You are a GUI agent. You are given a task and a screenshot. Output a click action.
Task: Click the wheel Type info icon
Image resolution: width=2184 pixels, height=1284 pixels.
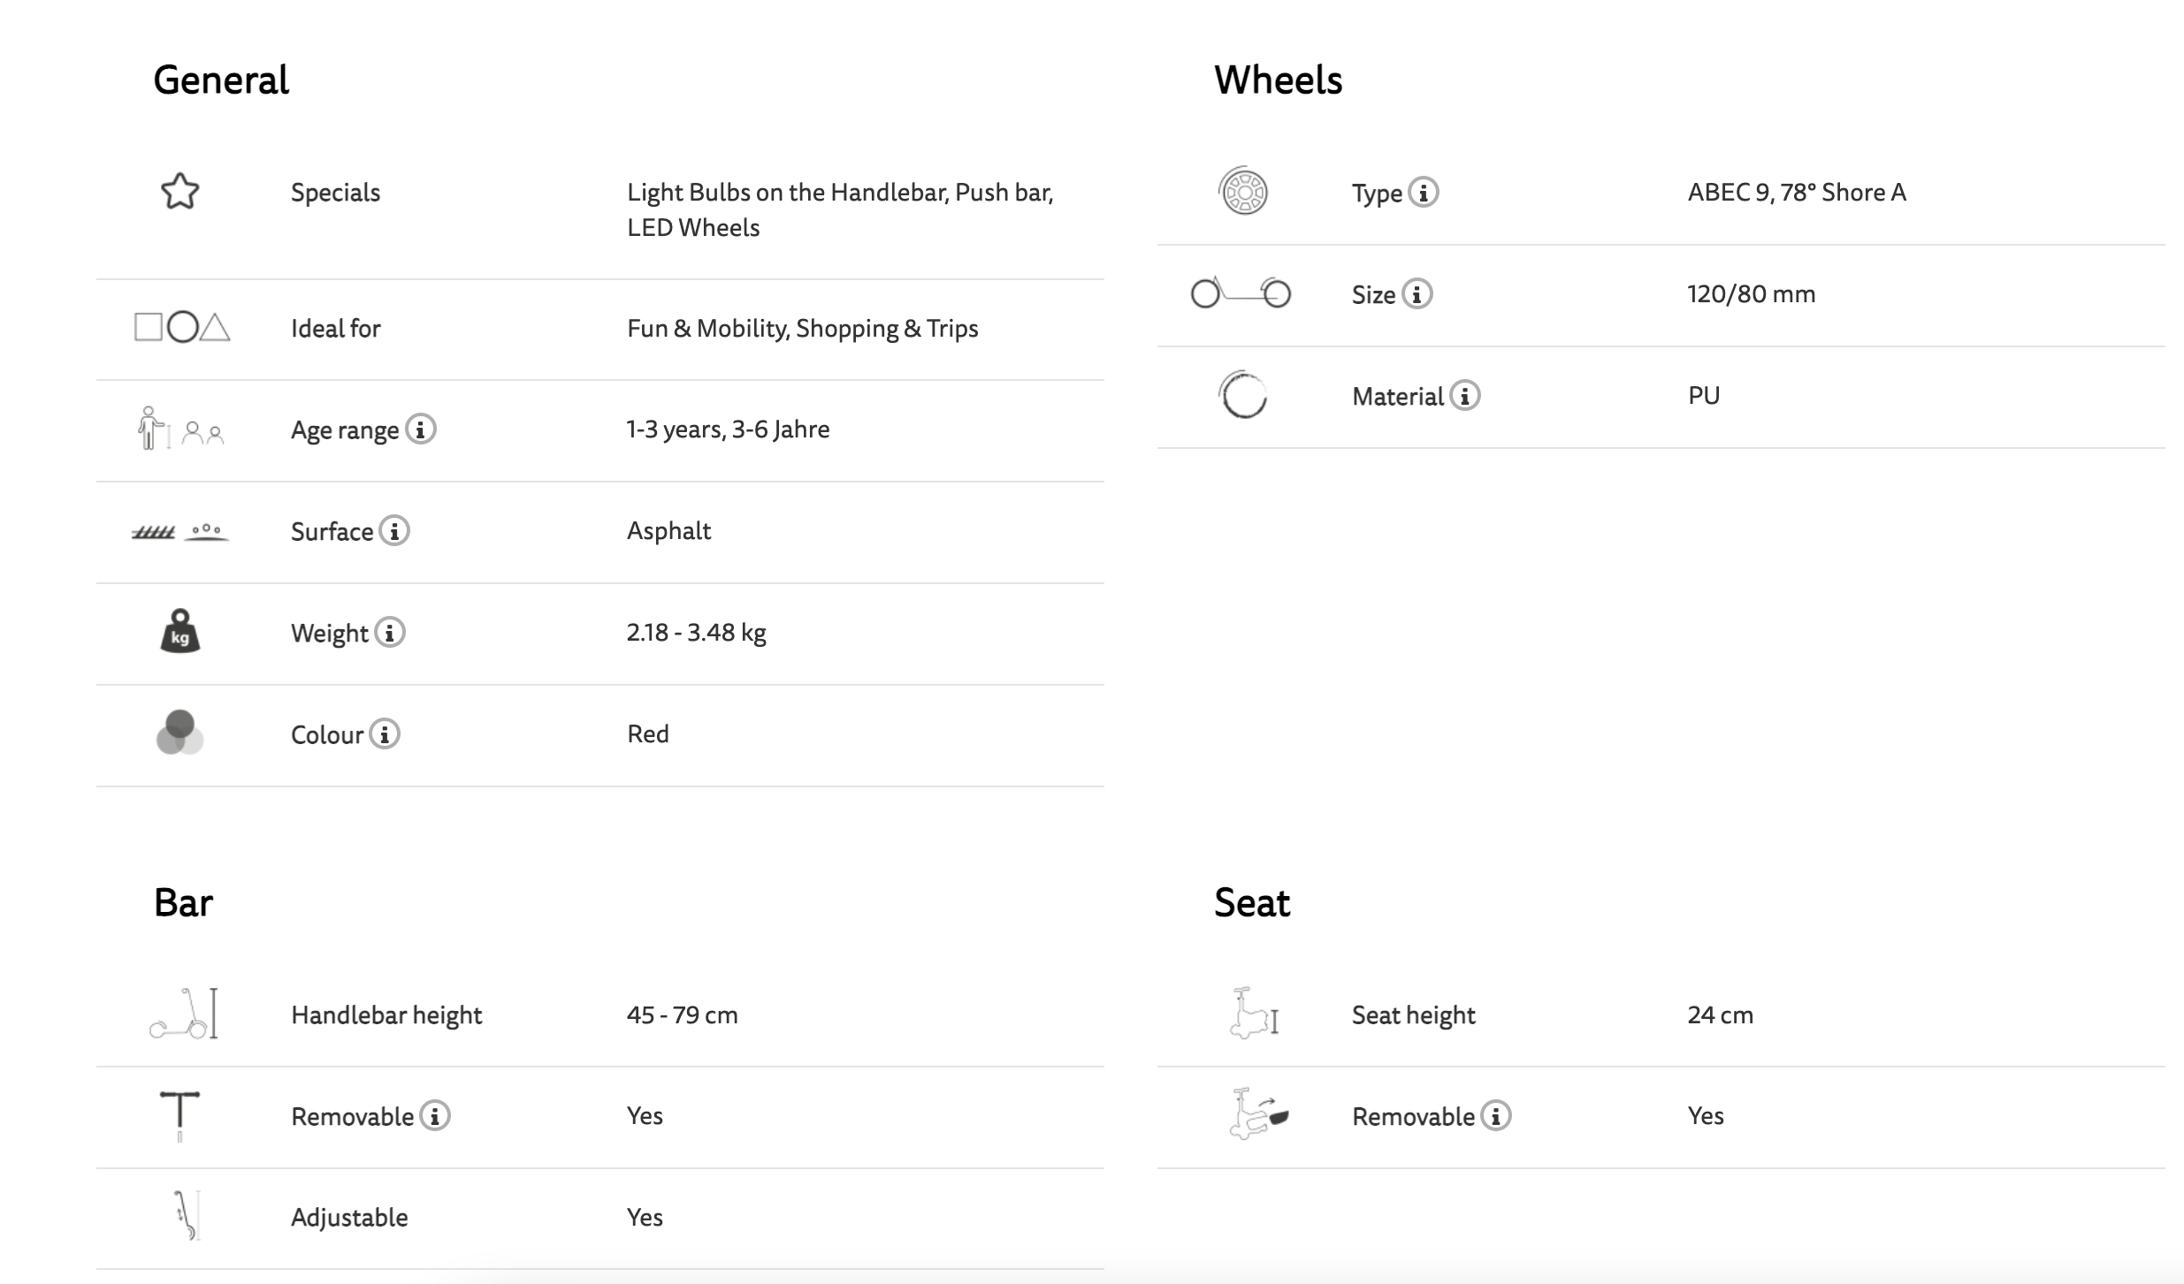1424,193
